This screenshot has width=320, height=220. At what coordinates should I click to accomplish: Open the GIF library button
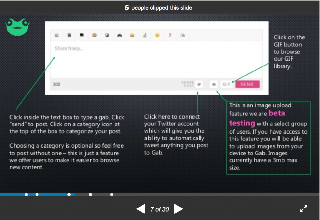click(227, 84)
